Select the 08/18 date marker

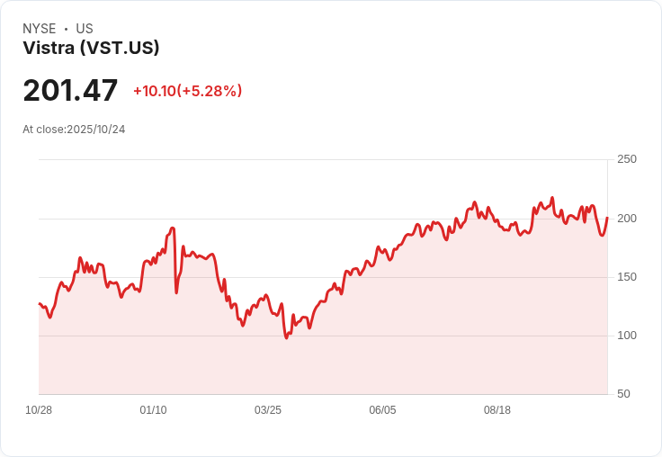pyautogui.click(x=497, y=410)
